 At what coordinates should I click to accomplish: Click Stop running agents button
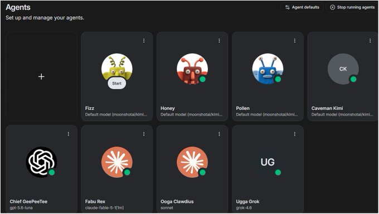coord(352,7)
